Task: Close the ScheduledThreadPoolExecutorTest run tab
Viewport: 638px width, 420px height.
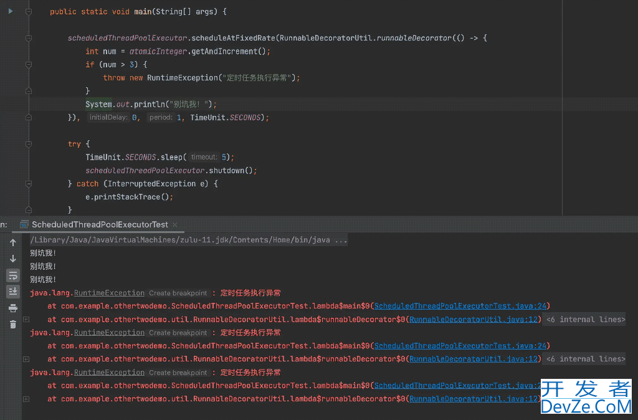Action: point(175,225)
